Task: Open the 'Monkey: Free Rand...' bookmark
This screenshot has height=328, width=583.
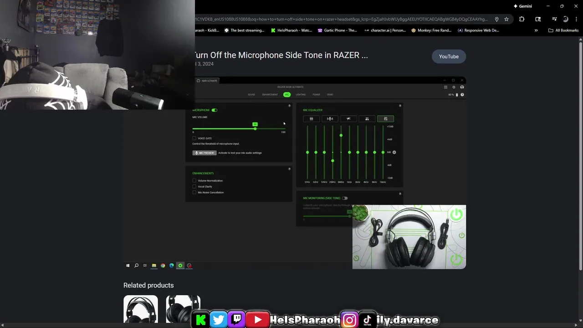Action: 431,31
